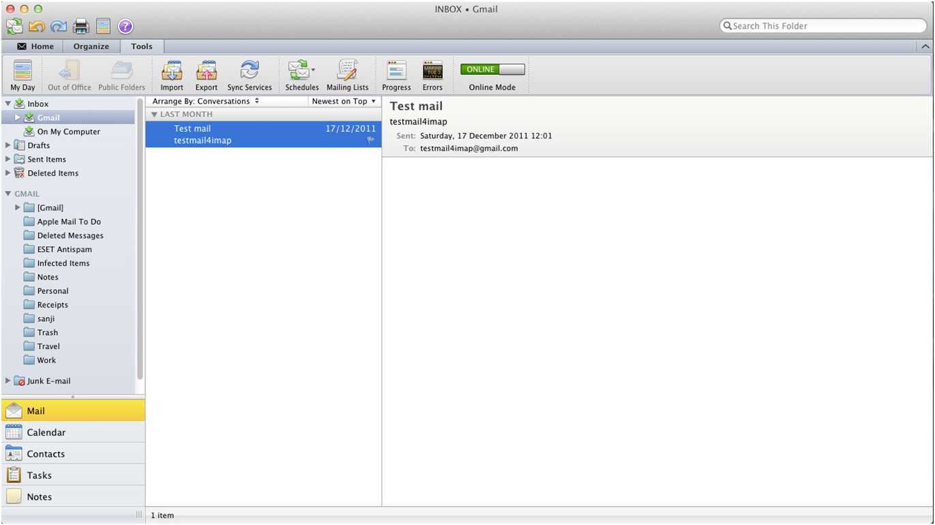Open the Apple Mail To Do folder
This screenshot has width=935, height=525.
[x=69, y=222]
